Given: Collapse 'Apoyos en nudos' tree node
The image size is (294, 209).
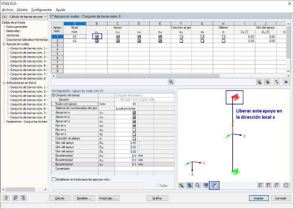Looking at the screenshot, I should (4, 44).
